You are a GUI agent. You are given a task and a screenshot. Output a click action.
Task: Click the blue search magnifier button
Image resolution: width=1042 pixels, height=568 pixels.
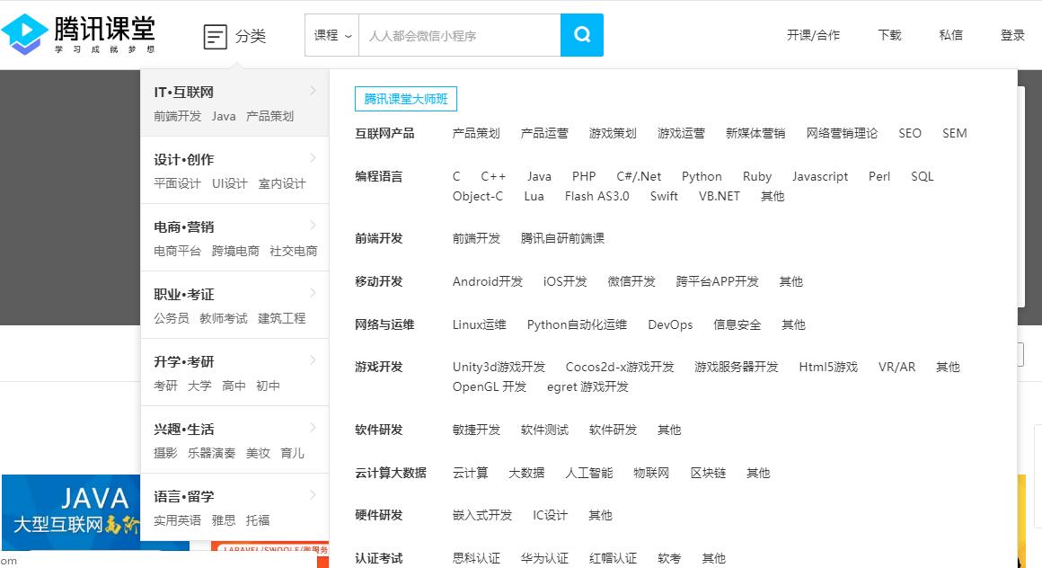[582, 34]
